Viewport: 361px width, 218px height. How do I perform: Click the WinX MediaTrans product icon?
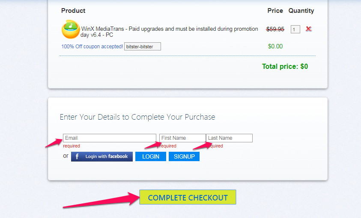[x=71, y=29]
